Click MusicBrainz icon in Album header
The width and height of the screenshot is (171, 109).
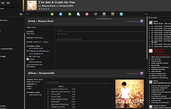pos(142,73)
